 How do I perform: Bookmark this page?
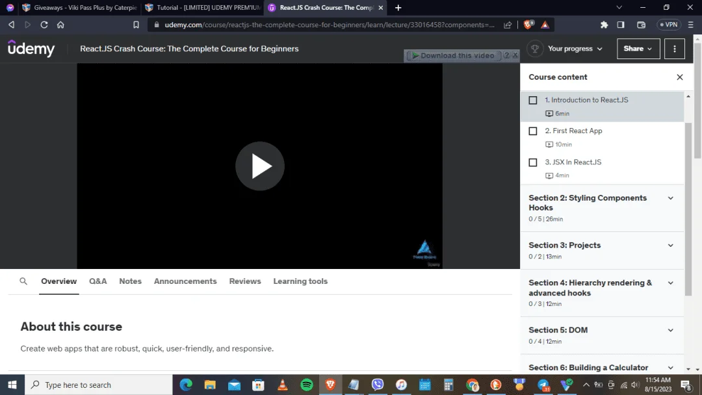(x=136, y=25)
